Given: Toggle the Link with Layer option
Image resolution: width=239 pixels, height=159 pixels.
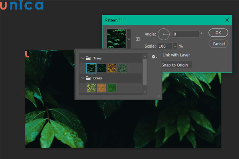Looking at the screenshot, I should [x=176, y=55].
